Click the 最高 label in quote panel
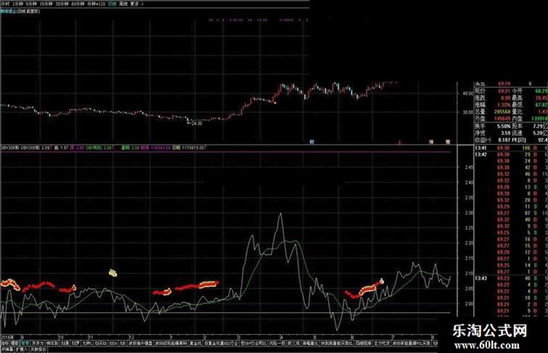This screenshot has width=548, height=353. click(517, 98)
